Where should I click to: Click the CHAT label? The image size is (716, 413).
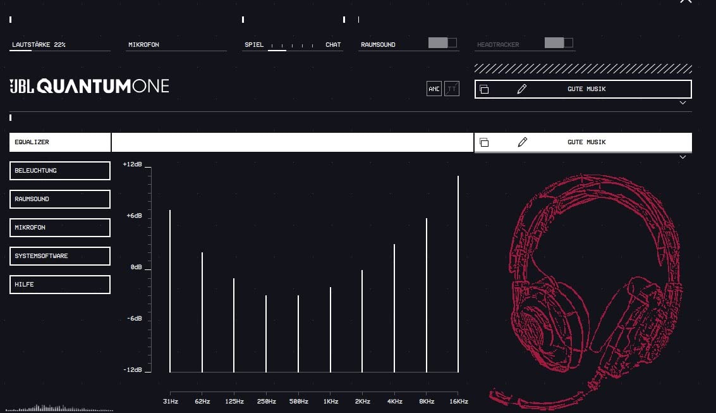(333, 45)
